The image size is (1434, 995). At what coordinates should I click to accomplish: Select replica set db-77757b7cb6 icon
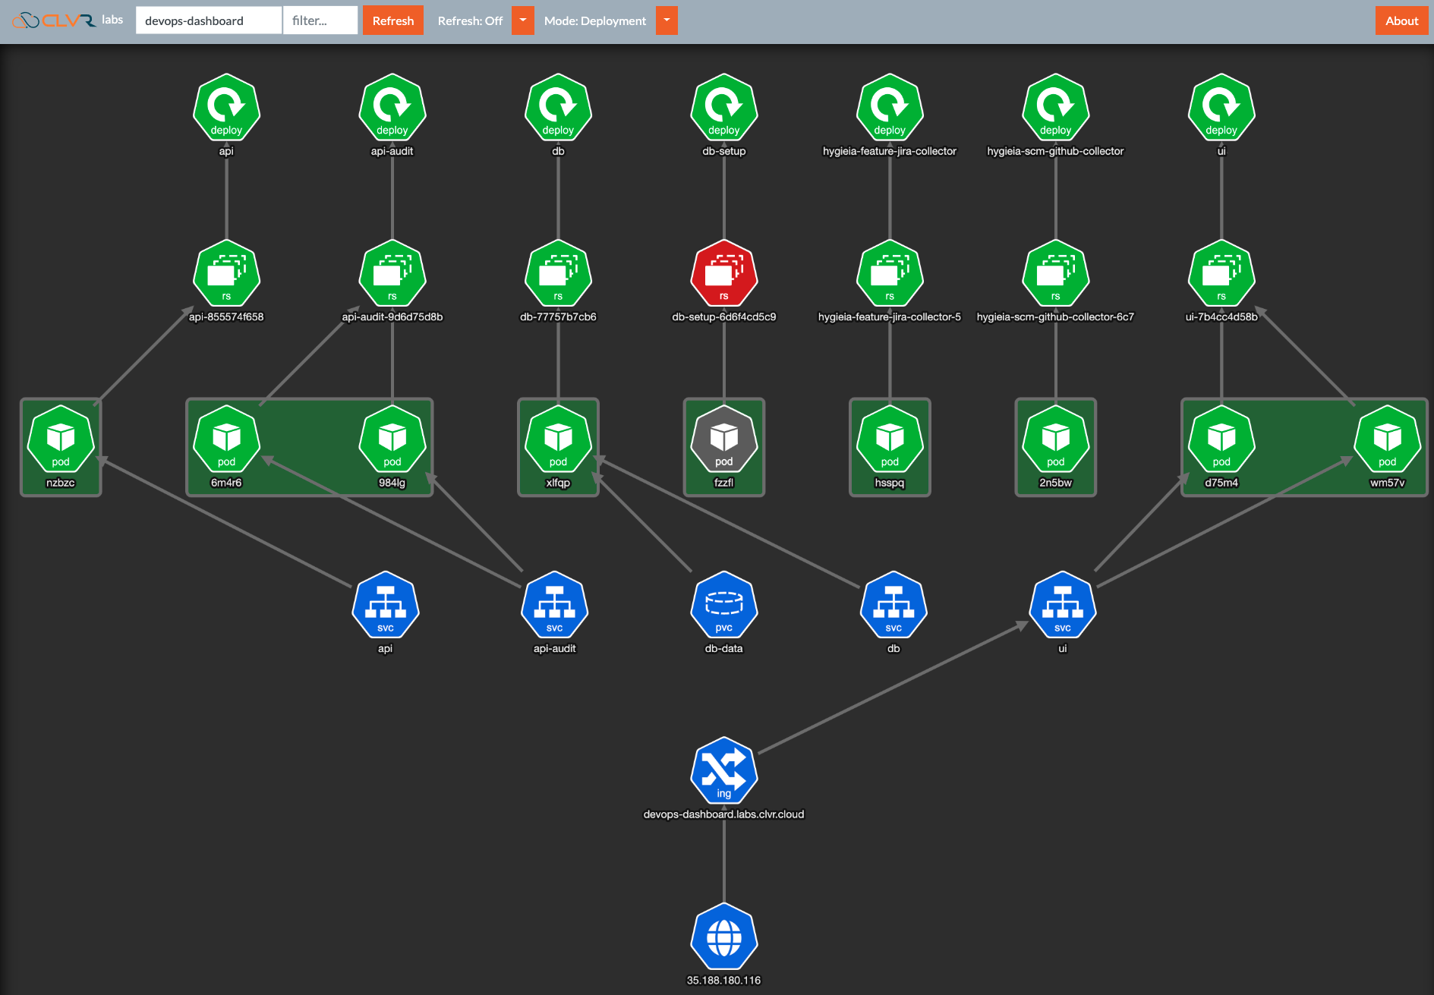[558, 273]
